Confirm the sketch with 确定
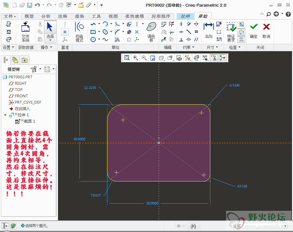The image size is (293, 232). [x=254, y=31]
